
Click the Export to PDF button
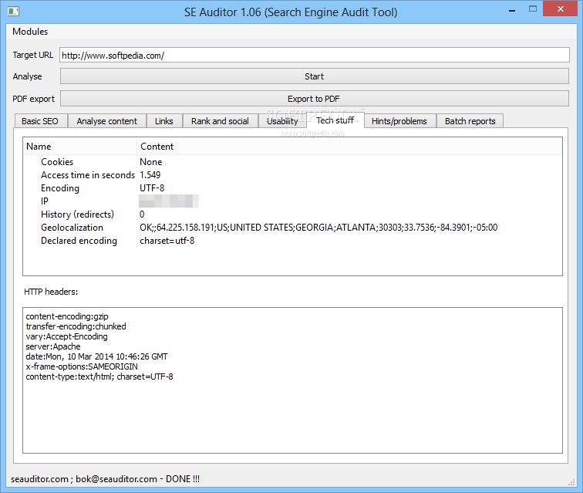click(x=314, y=99)
